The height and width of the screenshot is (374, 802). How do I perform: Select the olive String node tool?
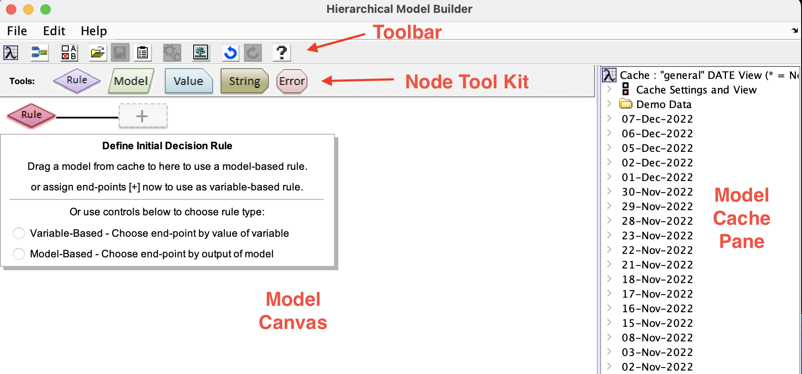coord(244,81)
